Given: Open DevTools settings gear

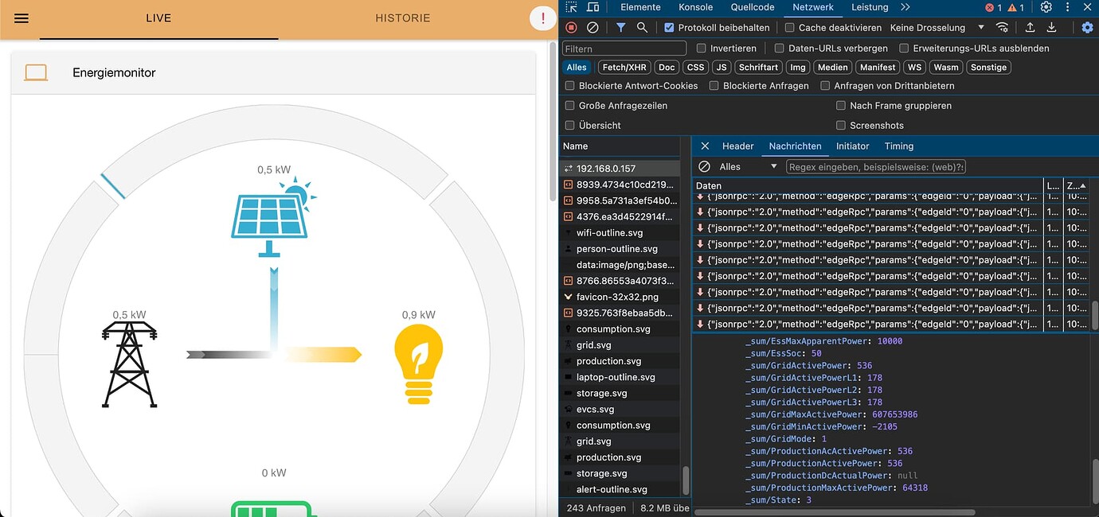Looking at the screenshot, I should tap(1046, 7).
